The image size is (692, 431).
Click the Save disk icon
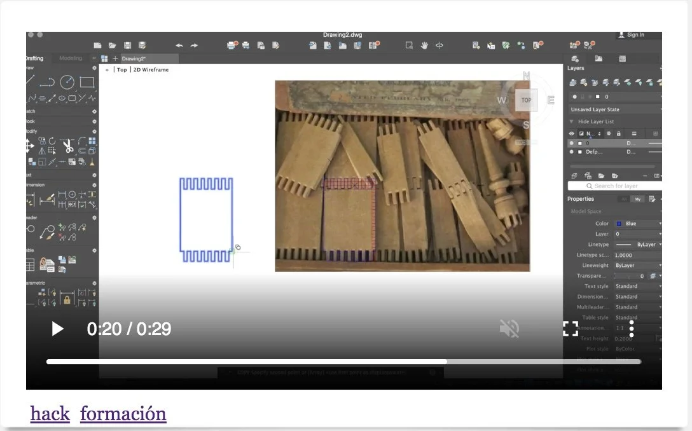[127, 45]
